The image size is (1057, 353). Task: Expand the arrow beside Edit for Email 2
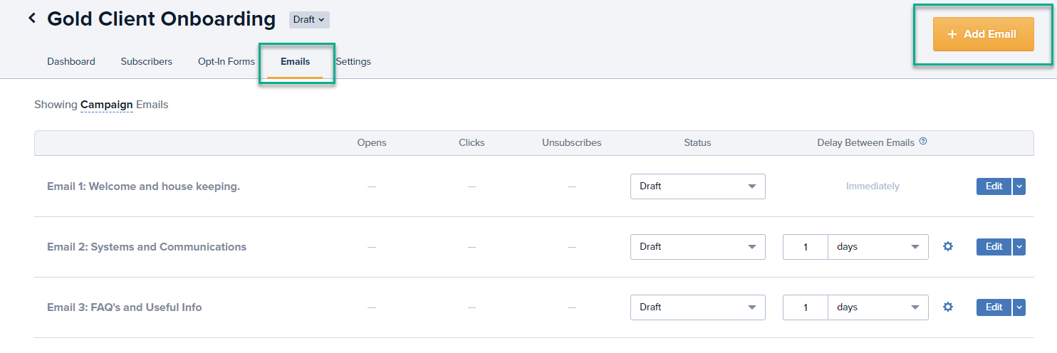(1019, 247)
